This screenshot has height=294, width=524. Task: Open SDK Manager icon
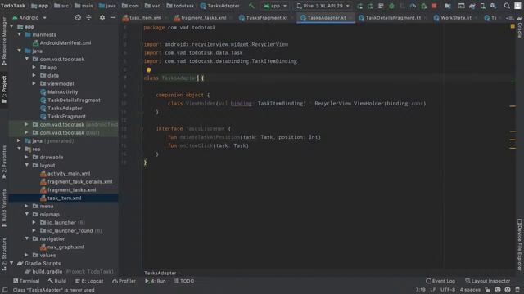point(493,6)
